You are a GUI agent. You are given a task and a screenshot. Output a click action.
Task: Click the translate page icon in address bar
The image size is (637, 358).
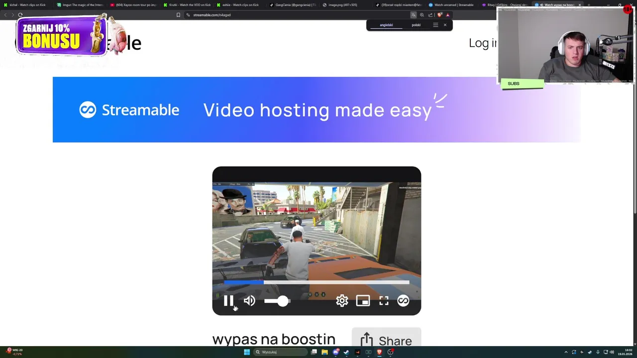coord(413,15)
